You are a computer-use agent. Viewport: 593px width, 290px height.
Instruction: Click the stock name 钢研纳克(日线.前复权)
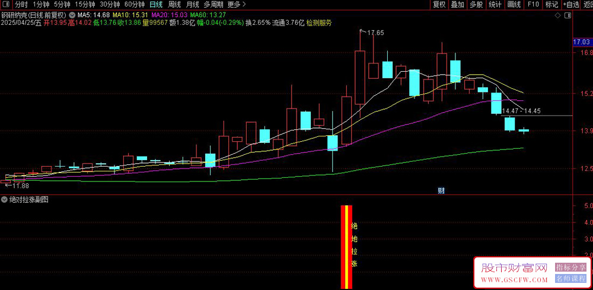(x=34, y=15)
